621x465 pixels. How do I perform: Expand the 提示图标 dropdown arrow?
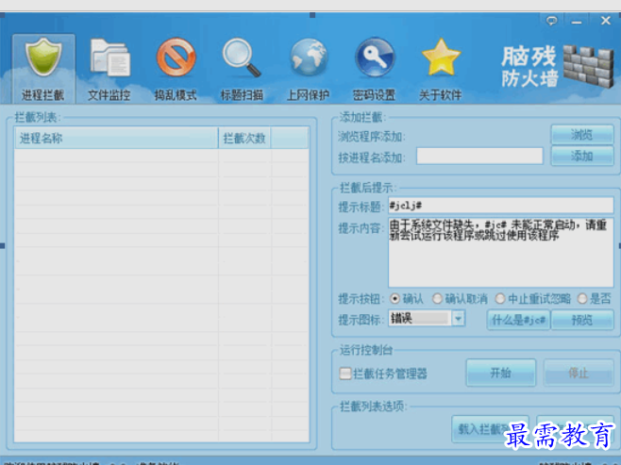click(x=459, y=318)
